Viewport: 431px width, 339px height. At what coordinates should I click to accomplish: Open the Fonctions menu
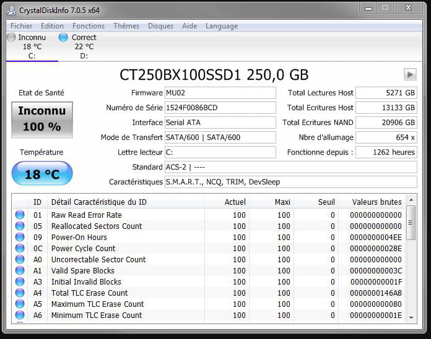pos(89,26)
